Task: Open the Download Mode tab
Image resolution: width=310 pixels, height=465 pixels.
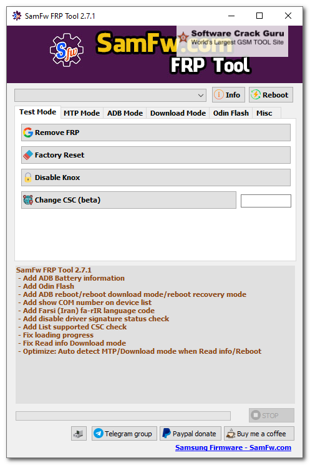Action: tap(178, 113)
